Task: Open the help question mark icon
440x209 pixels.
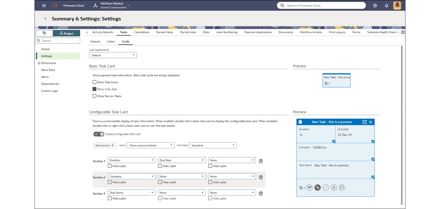Action: point(375,5)
